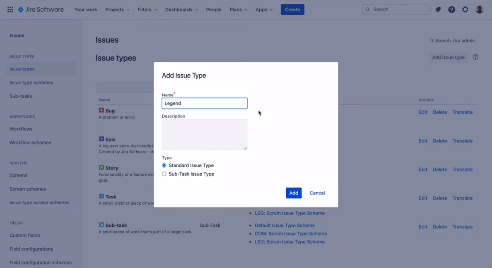Choose the Sub-Task Issue Type option
Screen dimensions: 492x268
(x=164, y=174)
